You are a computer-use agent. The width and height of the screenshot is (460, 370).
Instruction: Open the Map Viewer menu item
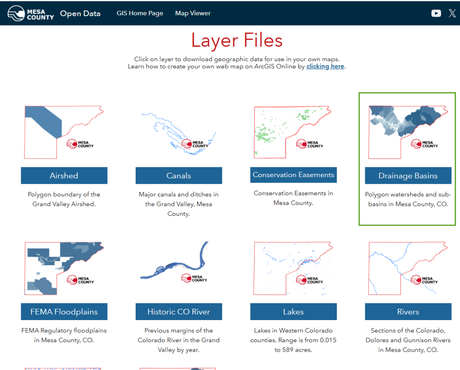pos(193,13)
